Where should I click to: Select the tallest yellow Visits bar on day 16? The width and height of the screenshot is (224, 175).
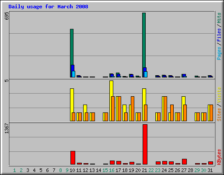point(111,88)
